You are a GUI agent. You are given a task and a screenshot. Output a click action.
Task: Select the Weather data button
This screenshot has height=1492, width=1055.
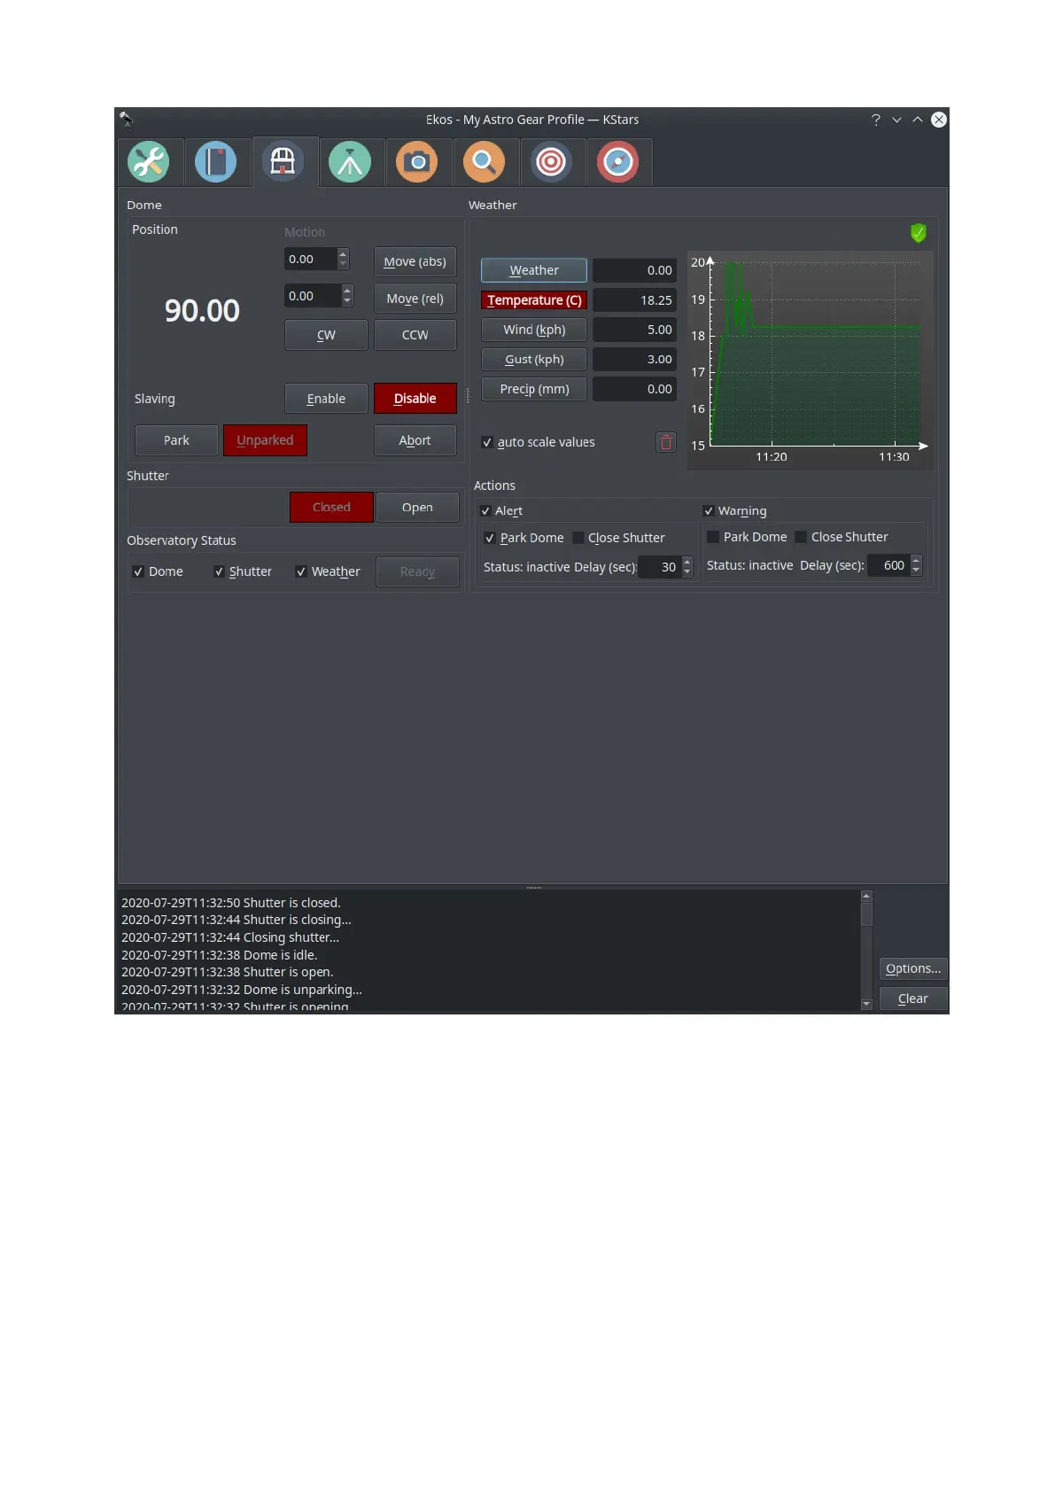534,270
